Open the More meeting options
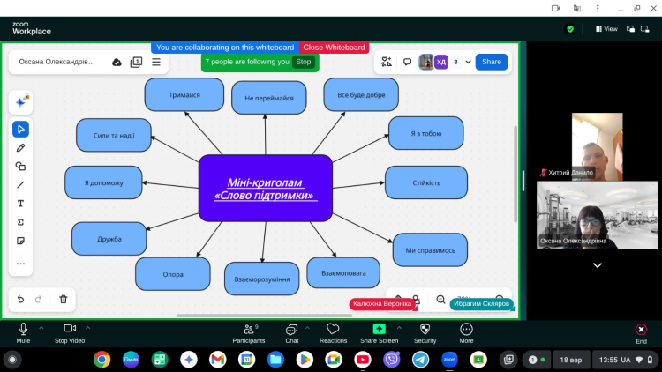This screenshot has width=662, height=372. click(x=466, y=332)
